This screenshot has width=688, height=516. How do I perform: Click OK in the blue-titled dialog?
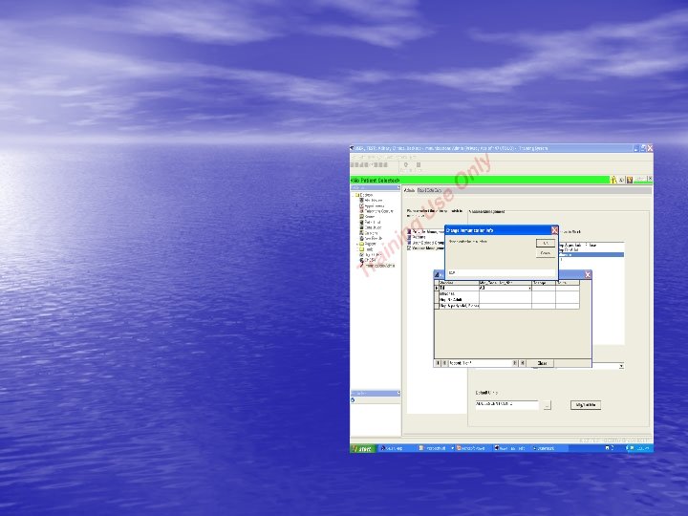[546, 243]
